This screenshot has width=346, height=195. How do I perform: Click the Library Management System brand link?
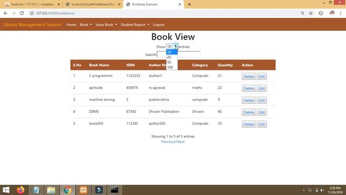point(32,24)
